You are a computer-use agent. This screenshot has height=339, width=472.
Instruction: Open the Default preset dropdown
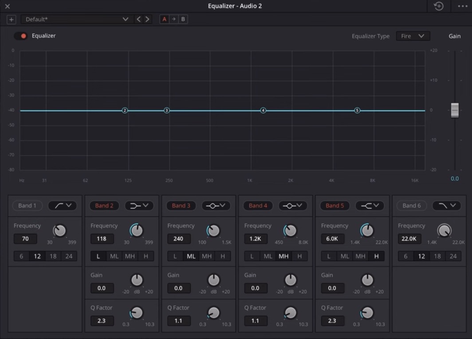pyautogui.click(x=76, y=19)
